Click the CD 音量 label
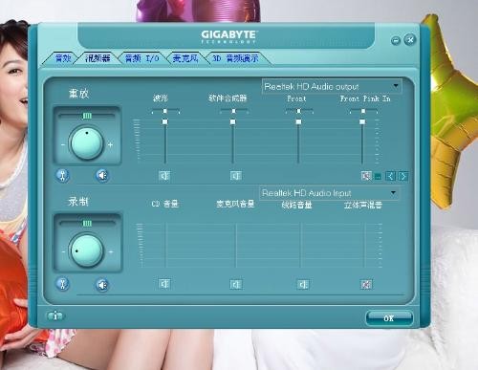 point(164,204)
